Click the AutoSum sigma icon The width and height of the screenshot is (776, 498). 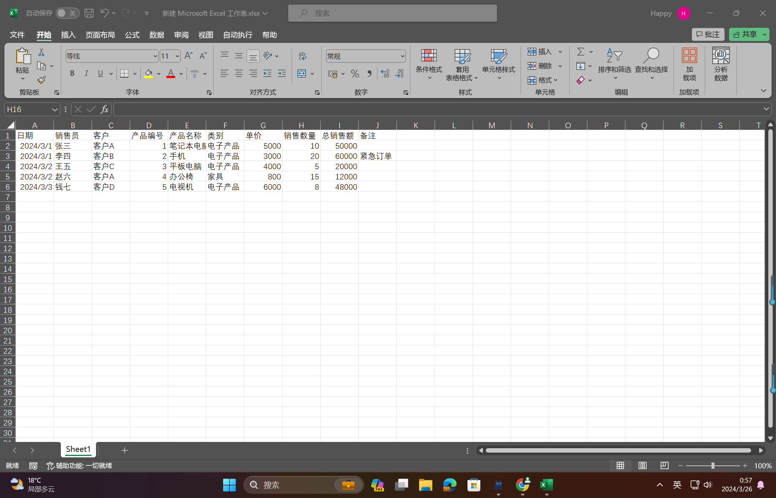pos(580,52)
